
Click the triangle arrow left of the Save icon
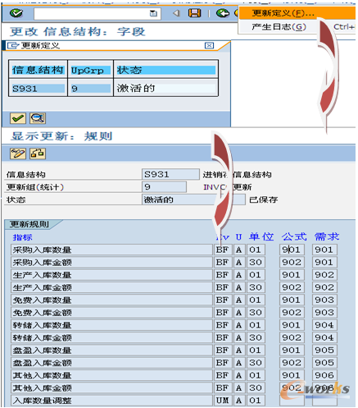tap(177, 13)
